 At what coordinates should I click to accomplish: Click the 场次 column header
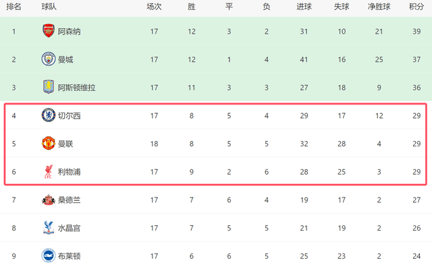click(154, 7)
